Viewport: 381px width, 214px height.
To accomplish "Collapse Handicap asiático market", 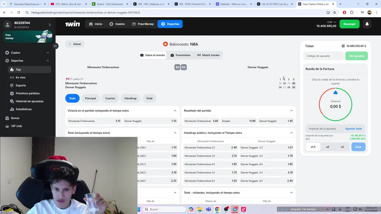I will click(x=291, y=133).
